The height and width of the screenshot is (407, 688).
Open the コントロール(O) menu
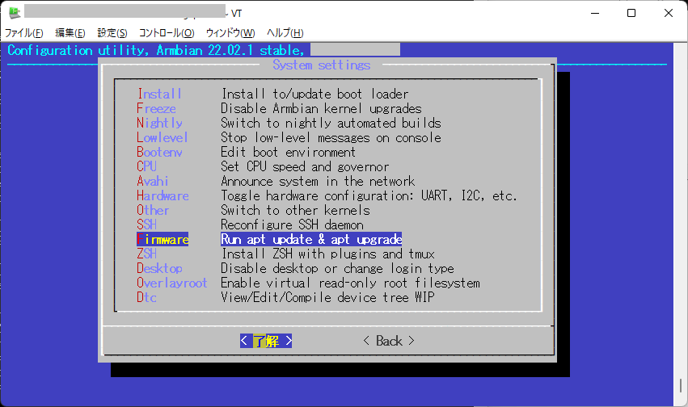click(167, 33)
